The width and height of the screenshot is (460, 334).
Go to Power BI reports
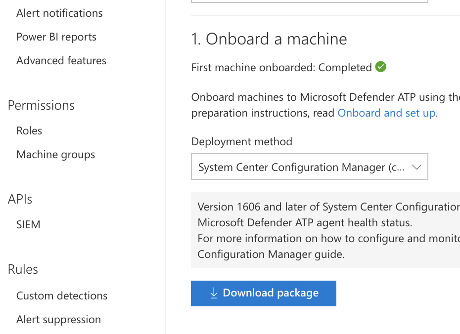click(56, 37)
